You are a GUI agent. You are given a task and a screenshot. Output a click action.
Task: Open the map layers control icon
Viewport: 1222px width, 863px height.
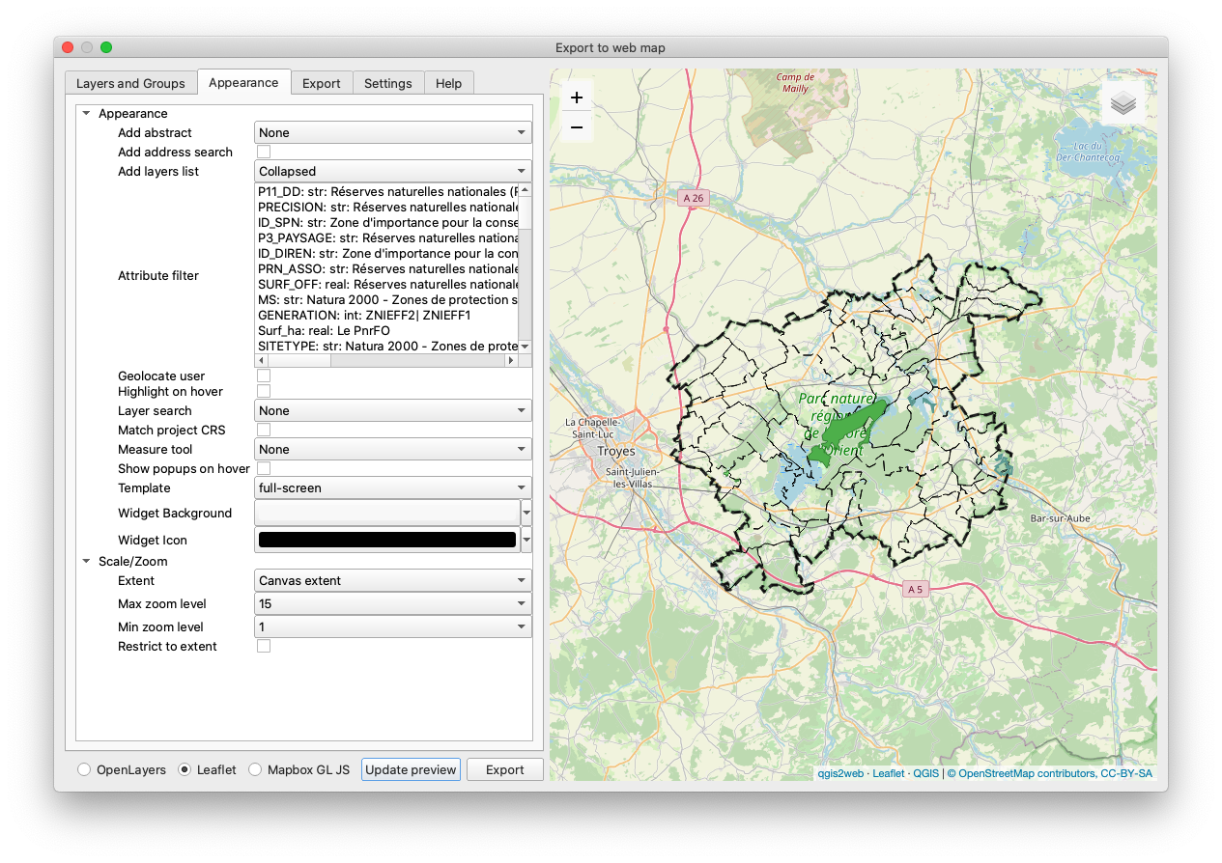pos(1123,103)
